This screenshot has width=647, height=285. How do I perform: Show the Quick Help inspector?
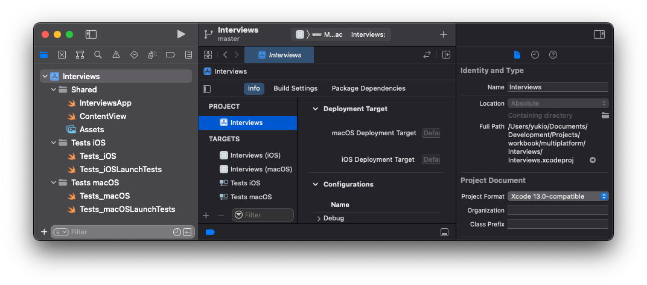pos(553,54)
